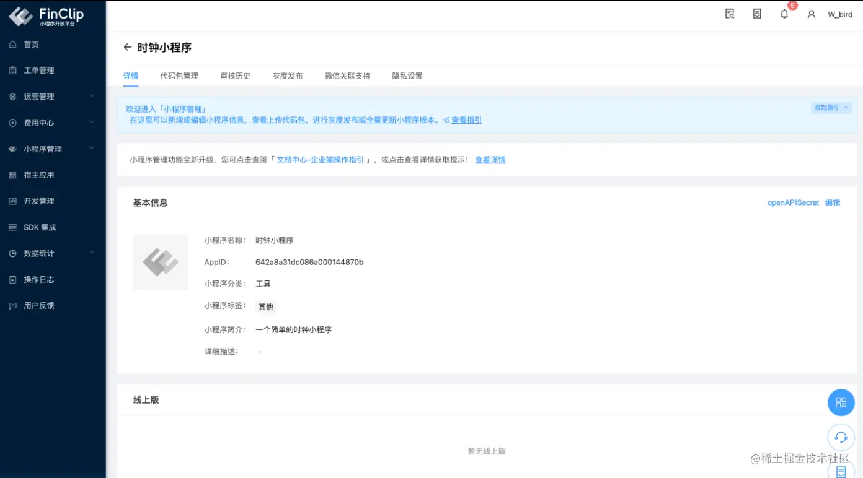Expand the 数据统计 menu chevron
The width and height of the screenshot is (863, 478).
tap(92, 253)
